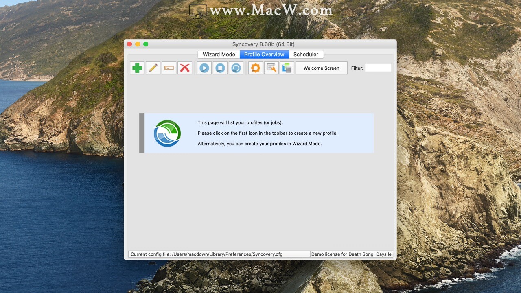
Task: Select the Profile Overview tab
Action: 264,55
